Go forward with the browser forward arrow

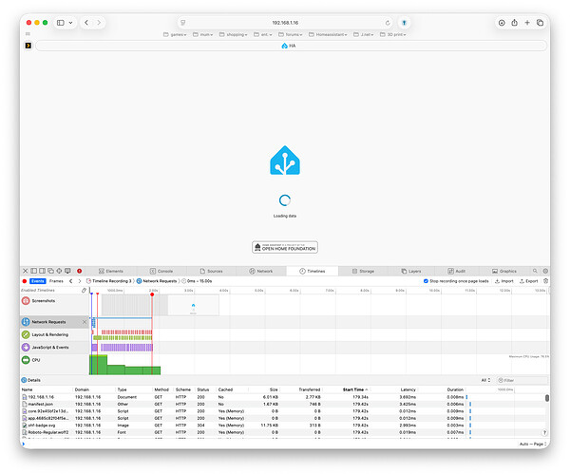pos(99,23)
